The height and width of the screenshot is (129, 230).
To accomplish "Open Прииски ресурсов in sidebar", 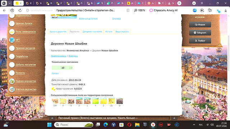I will [26, 48].
